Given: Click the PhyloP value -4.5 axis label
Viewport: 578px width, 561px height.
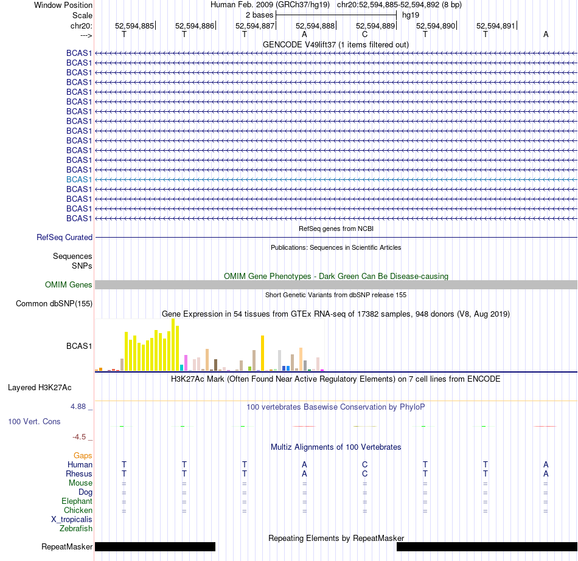Looking at the screenshot, I should [x=79, y=437].
